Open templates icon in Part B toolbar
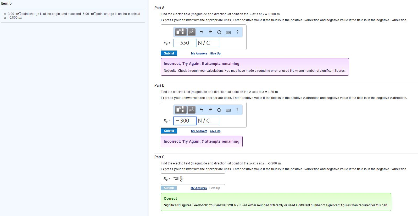 click(x=181, y=110)
